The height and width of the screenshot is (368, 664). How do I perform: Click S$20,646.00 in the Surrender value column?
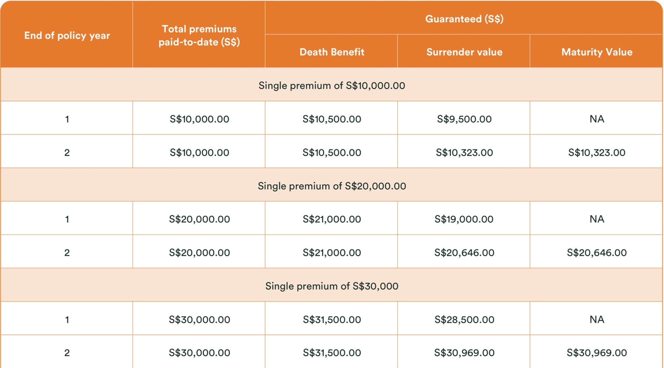pos(464,252)
